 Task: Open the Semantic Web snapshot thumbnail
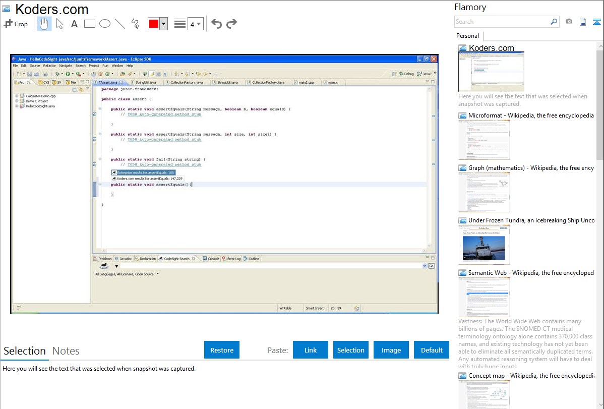[484, 297]
